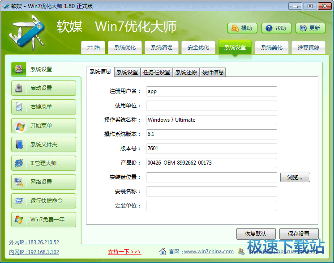The height and width of the screenshot is (263, 334).
Task: Switch to the 系统清理 main tab
Action: pos(162,47)
